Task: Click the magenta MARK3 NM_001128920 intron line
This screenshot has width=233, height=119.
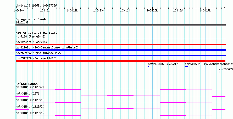Action: pyautogui.click(x=120, y=109)
